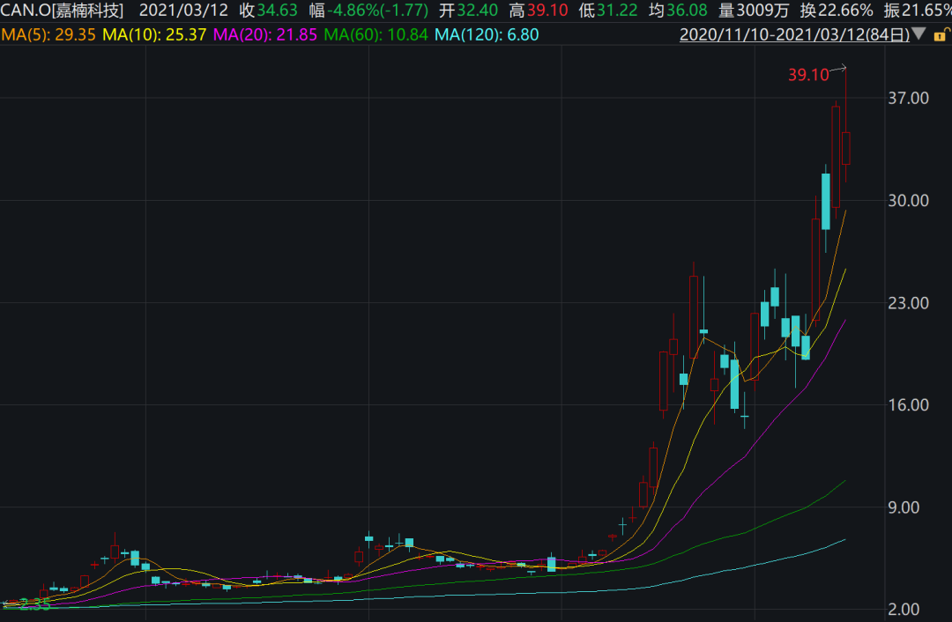Click the 37.00 price axis label
Viewport: 952px width, 622px height.
(x=907, y=99)
